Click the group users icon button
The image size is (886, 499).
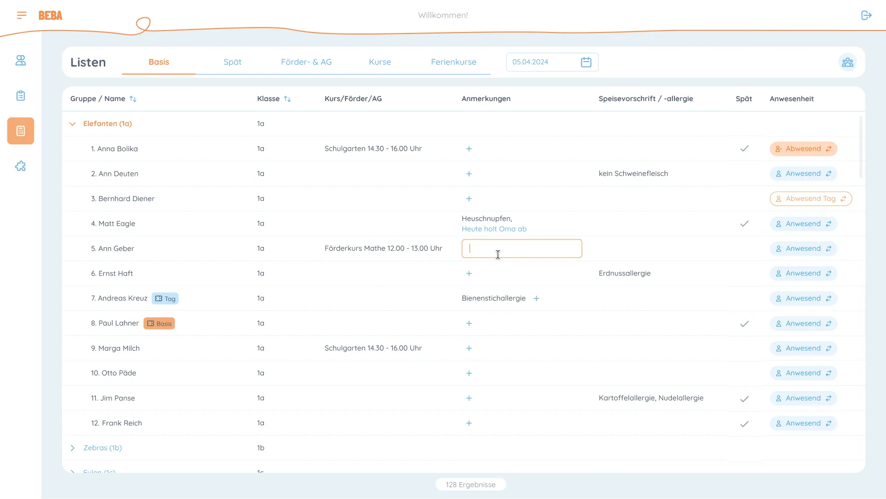click(x=848, y=62)
